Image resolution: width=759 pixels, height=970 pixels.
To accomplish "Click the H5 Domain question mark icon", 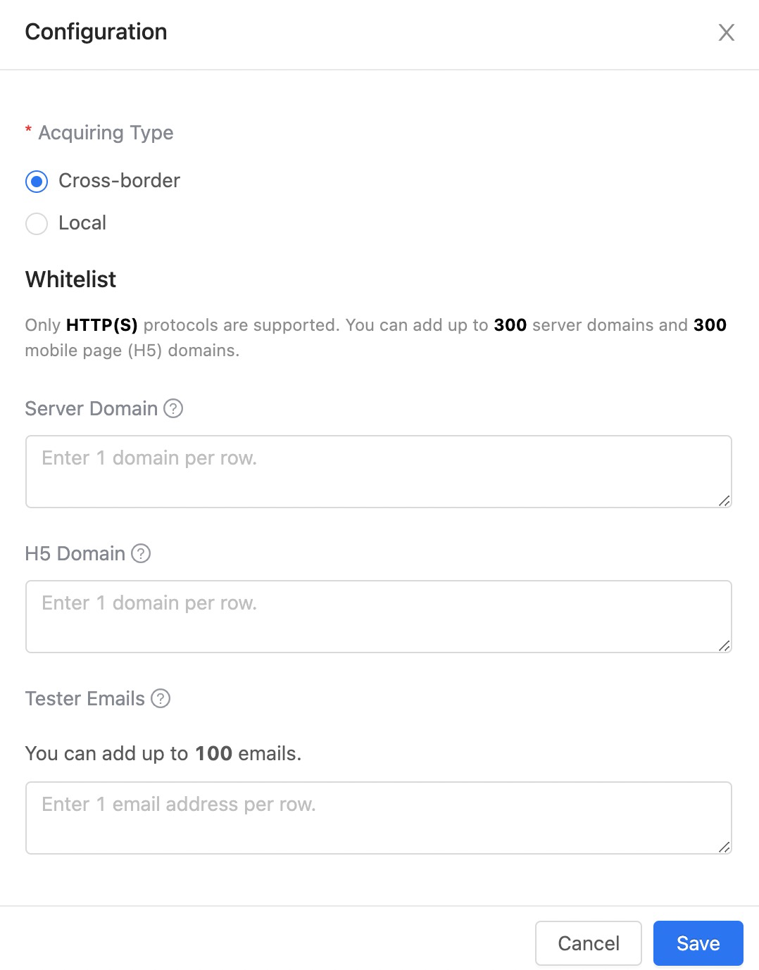I will [141, 553].
